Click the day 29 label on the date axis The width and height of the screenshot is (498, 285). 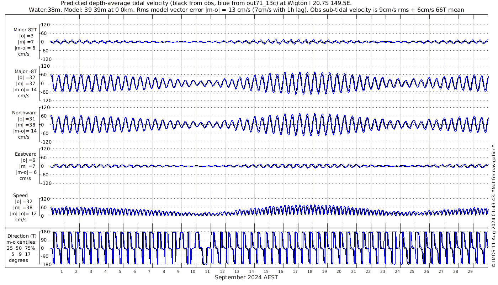point(470,271)
